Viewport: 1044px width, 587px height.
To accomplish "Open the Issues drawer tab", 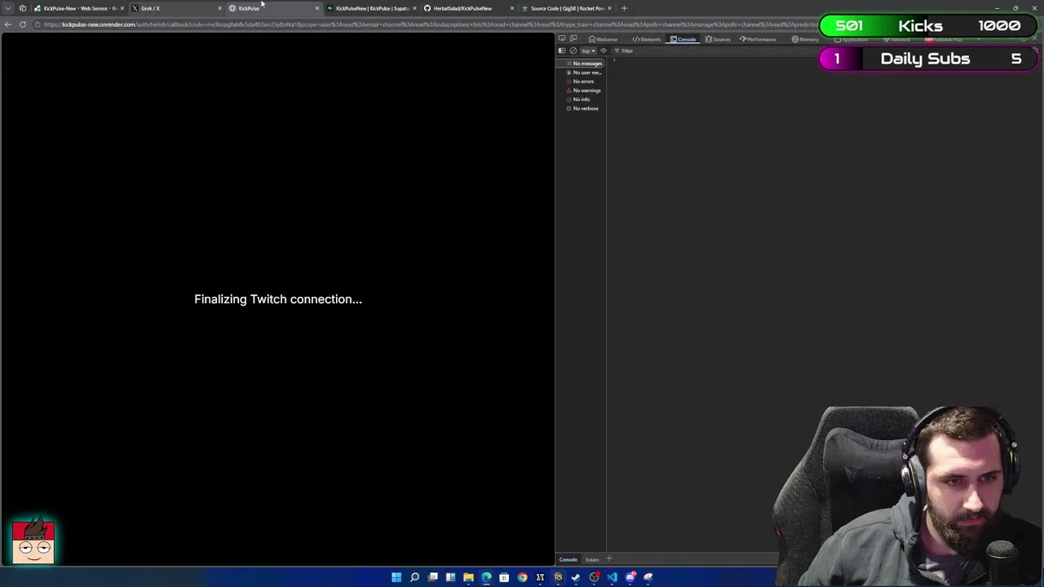I will click(592, 559).
